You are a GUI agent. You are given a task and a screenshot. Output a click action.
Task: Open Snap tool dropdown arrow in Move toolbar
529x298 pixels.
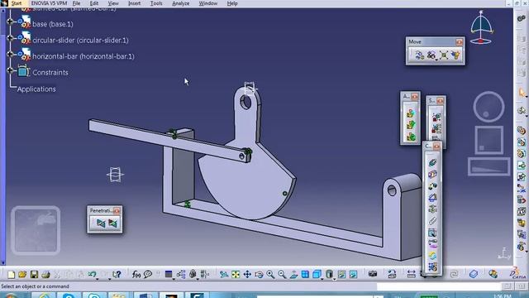click(x=436, y=60)
